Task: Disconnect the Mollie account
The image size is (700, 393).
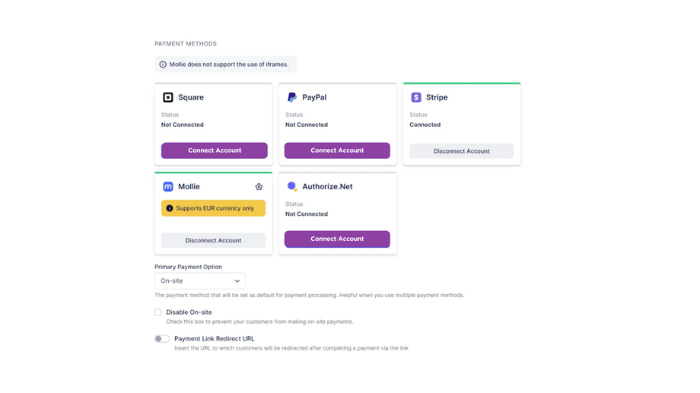Action: pos(213,240)
